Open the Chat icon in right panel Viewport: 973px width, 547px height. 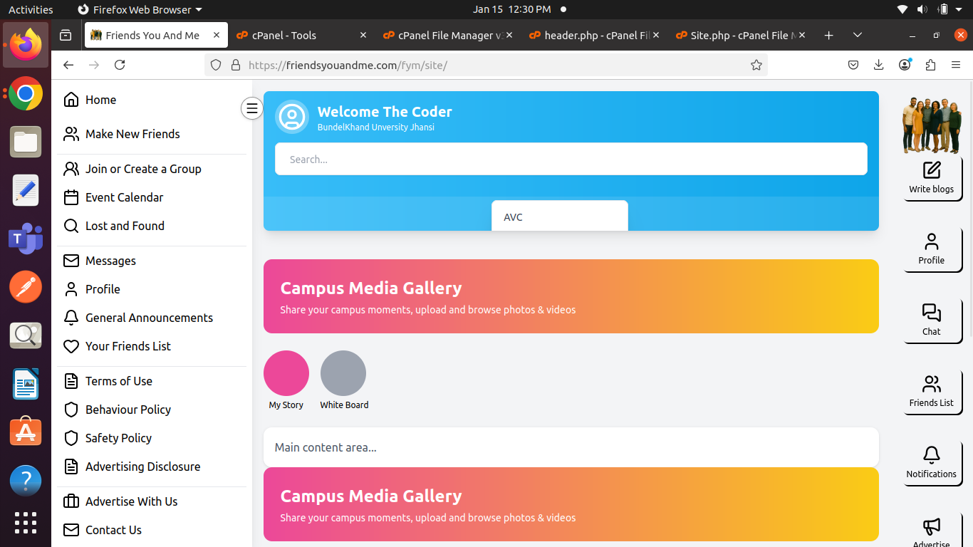point(932,313)
